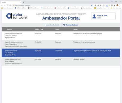
Task: Open the MTG Vault bookmark
Action: pos(33,8)
